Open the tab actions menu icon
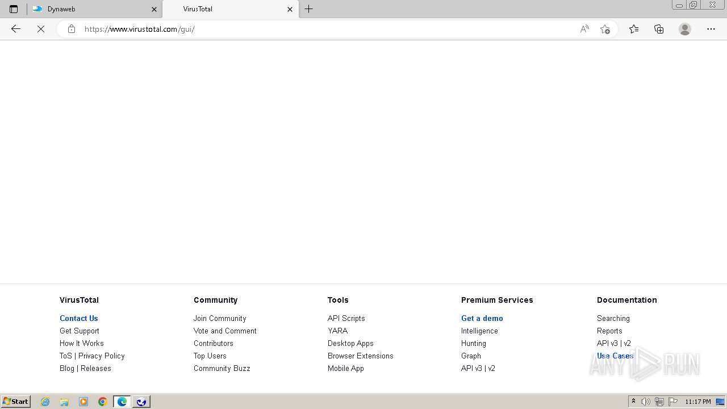Viewport: 727px width, 409px height. point(14,9)
